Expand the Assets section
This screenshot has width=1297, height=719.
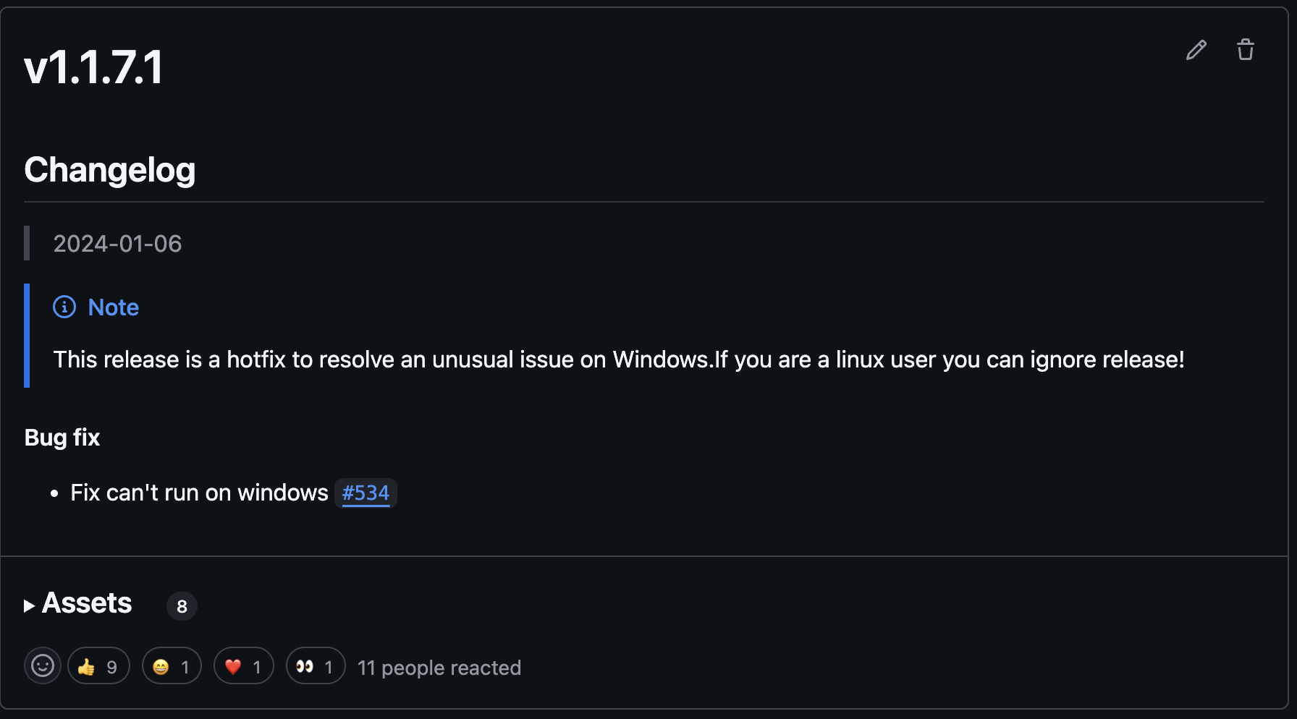(x=86, y=603)
